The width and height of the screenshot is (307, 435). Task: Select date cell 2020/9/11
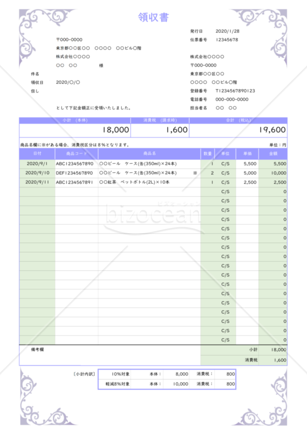coord(37,182)
